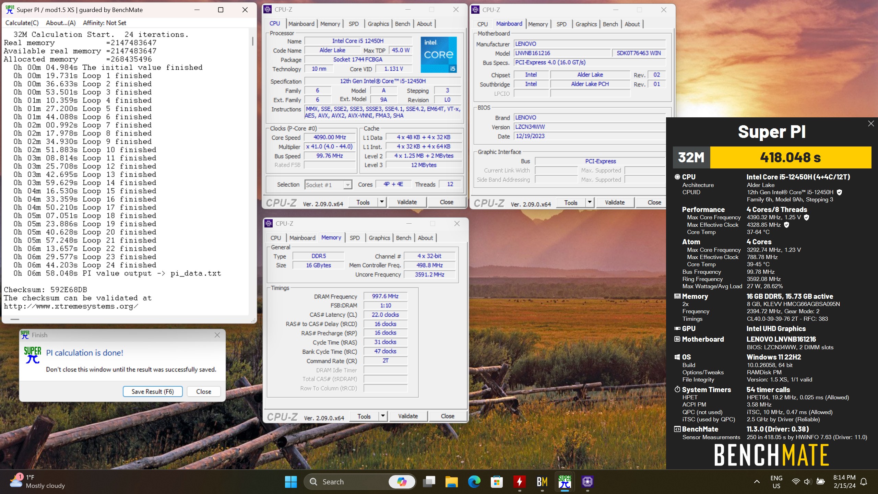Image resolution: width=878 pixels, height=494 pixels.
Task: Click the Intel Core i5 logo in CPU-Z
Action: (439, 55)
